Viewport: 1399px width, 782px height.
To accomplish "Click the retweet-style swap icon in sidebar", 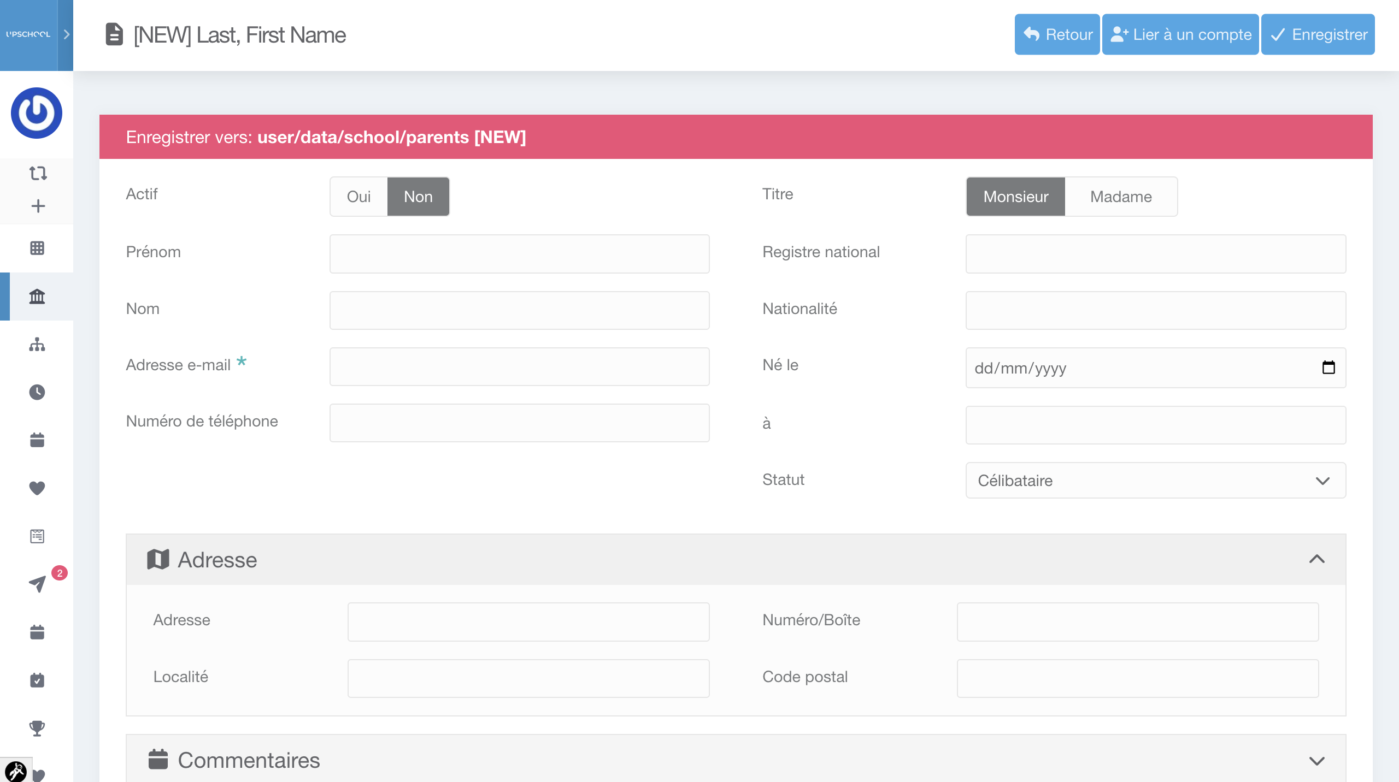I will [38, 173].
